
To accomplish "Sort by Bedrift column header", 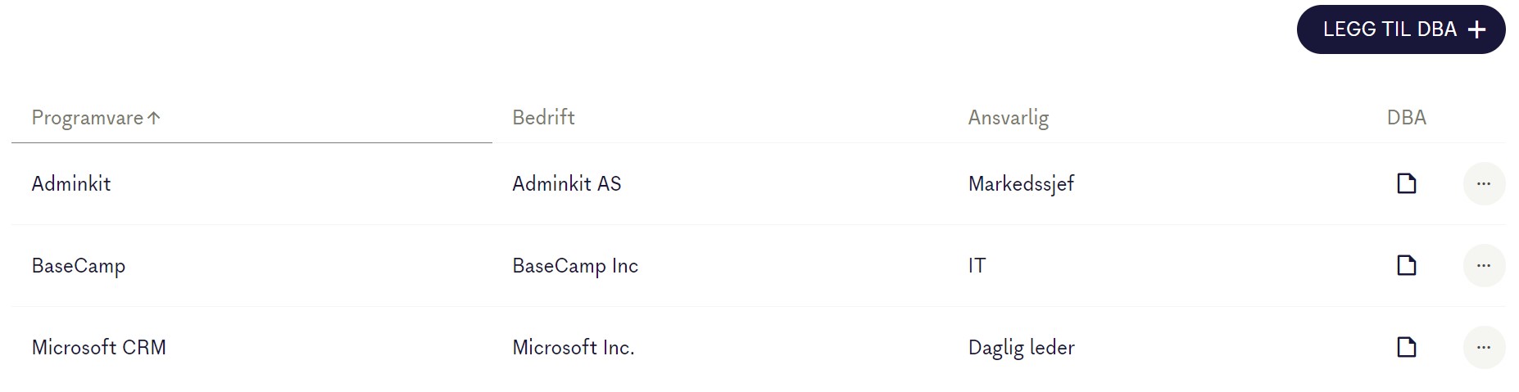I will (543, 118).
